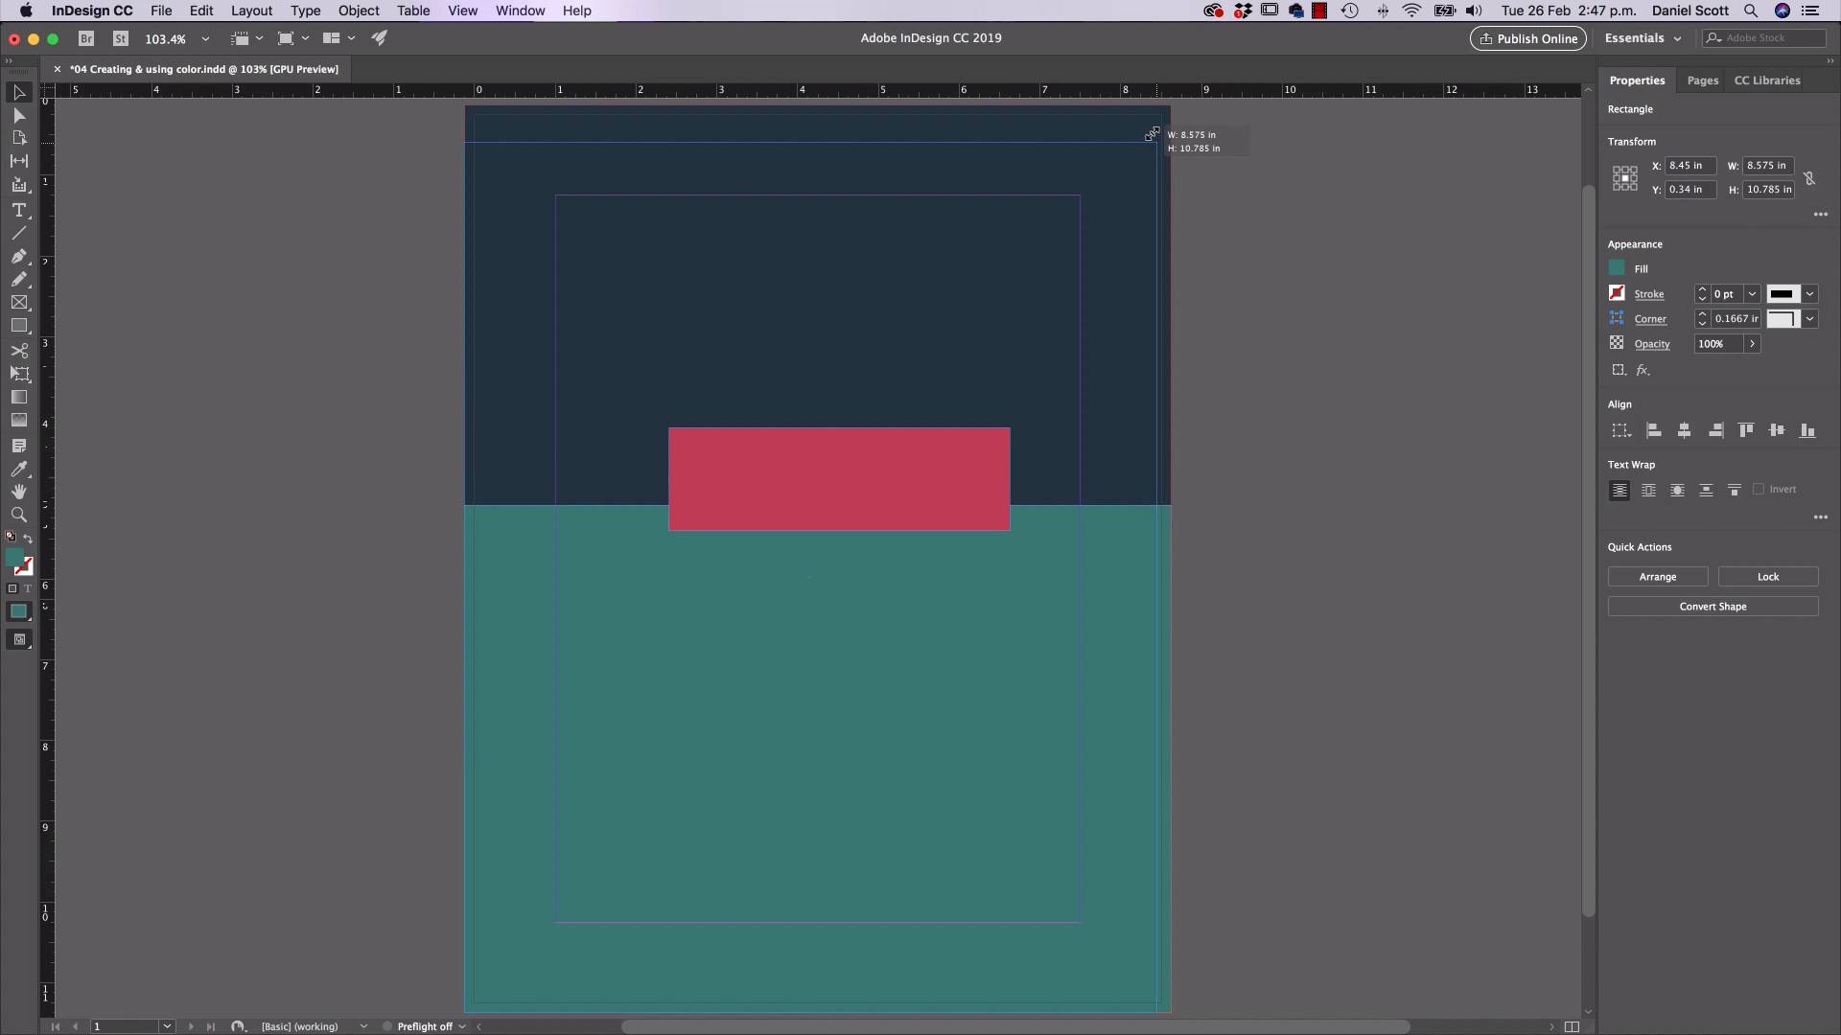The image size is (1841, 1035).
Task: Toggle the Invert text wrap option
Action: [1759, 491]
